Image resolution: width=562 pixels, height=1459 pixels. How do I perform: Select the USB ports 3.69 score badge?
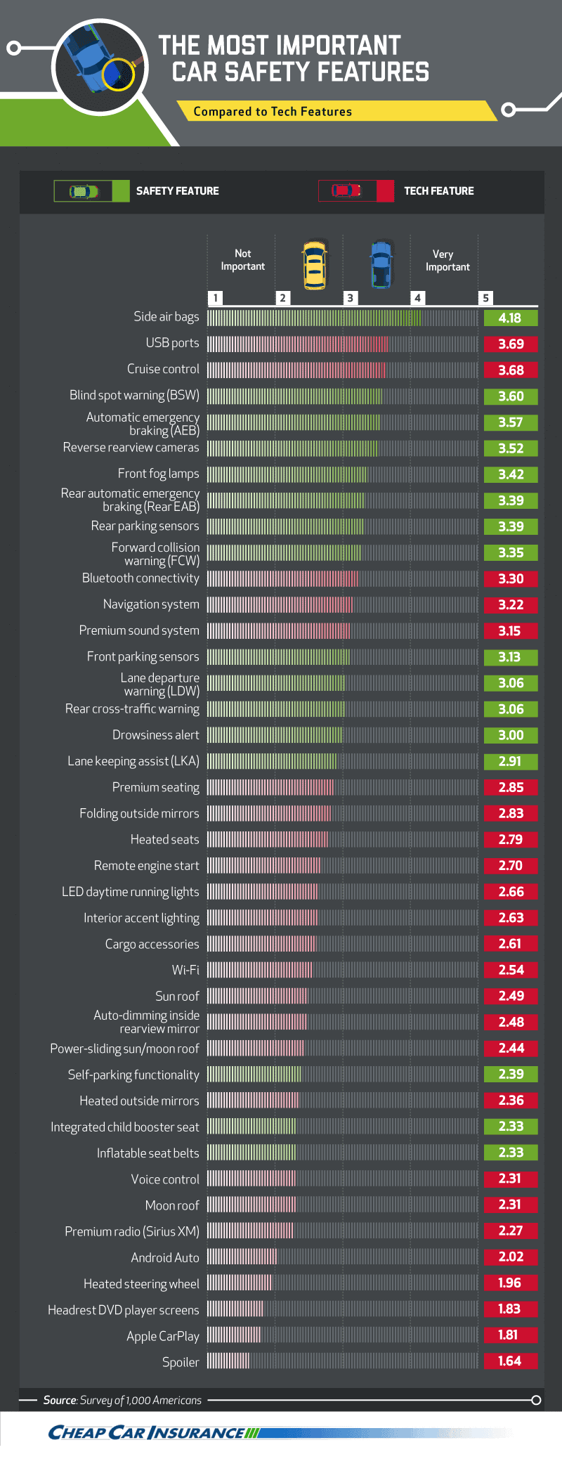(x=511, y=344)
